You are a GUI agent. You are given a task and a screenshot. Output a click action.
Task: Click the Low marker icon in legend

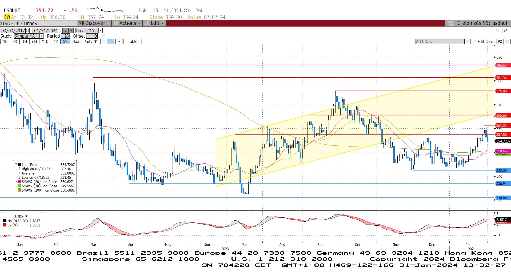[19, 177]
